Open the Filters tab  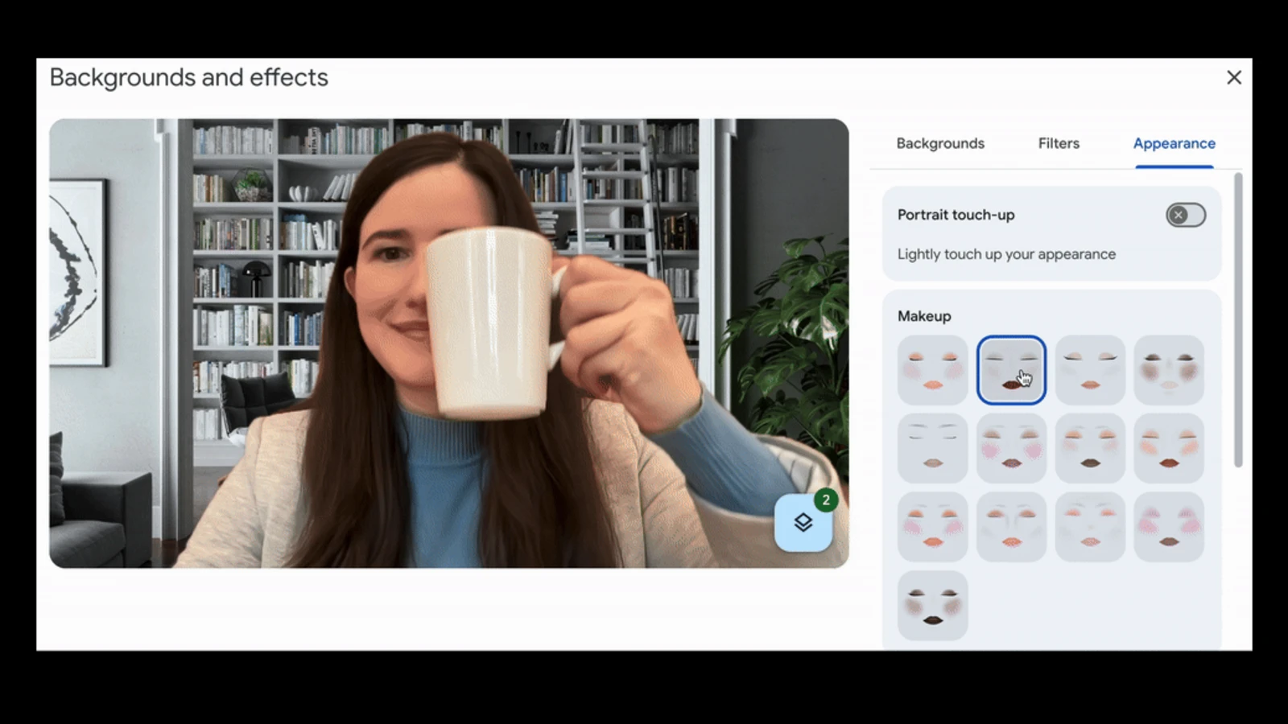tap(1058, 143)
